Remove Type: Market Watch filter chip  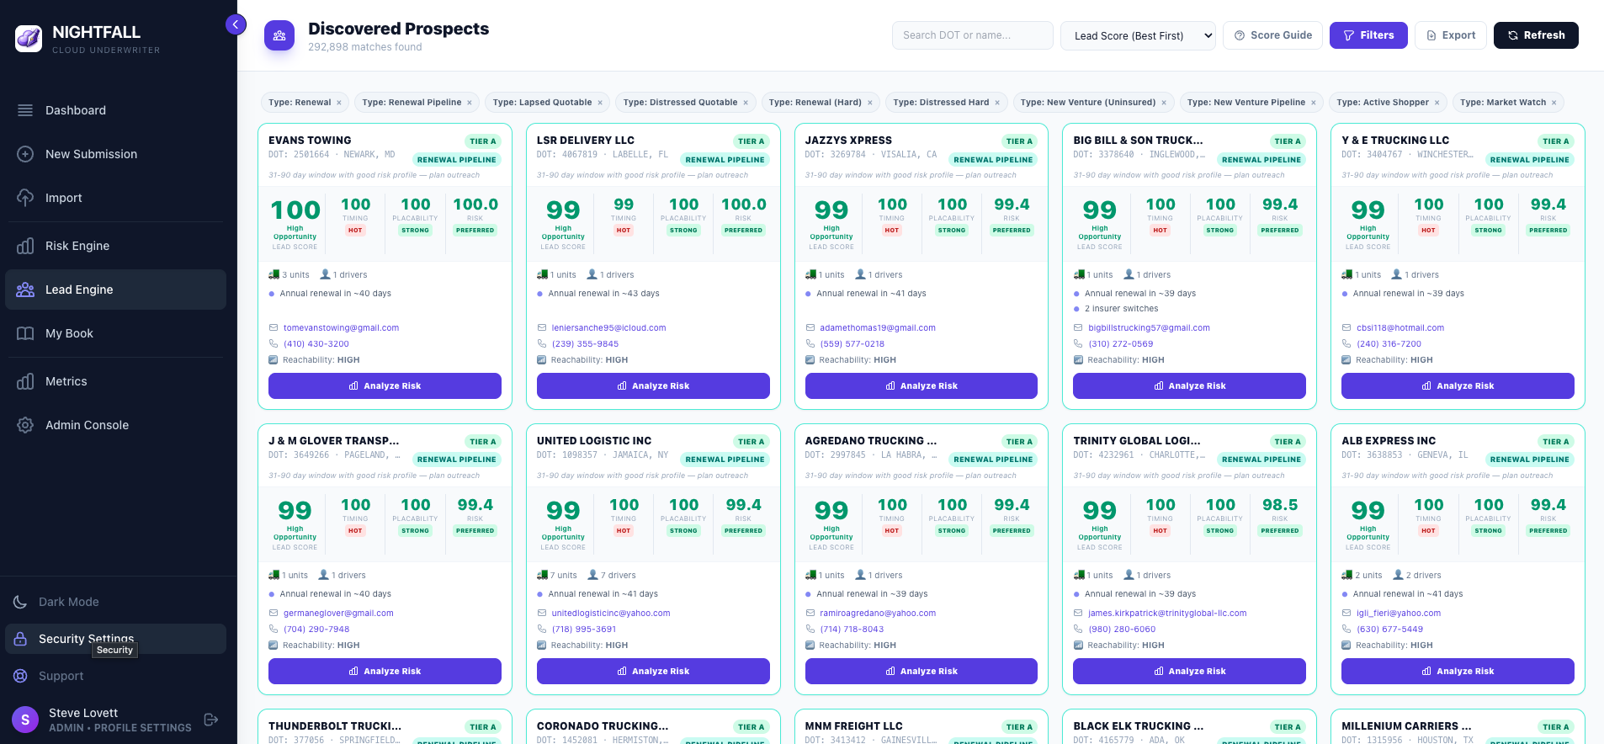[x=1554, y=103]
